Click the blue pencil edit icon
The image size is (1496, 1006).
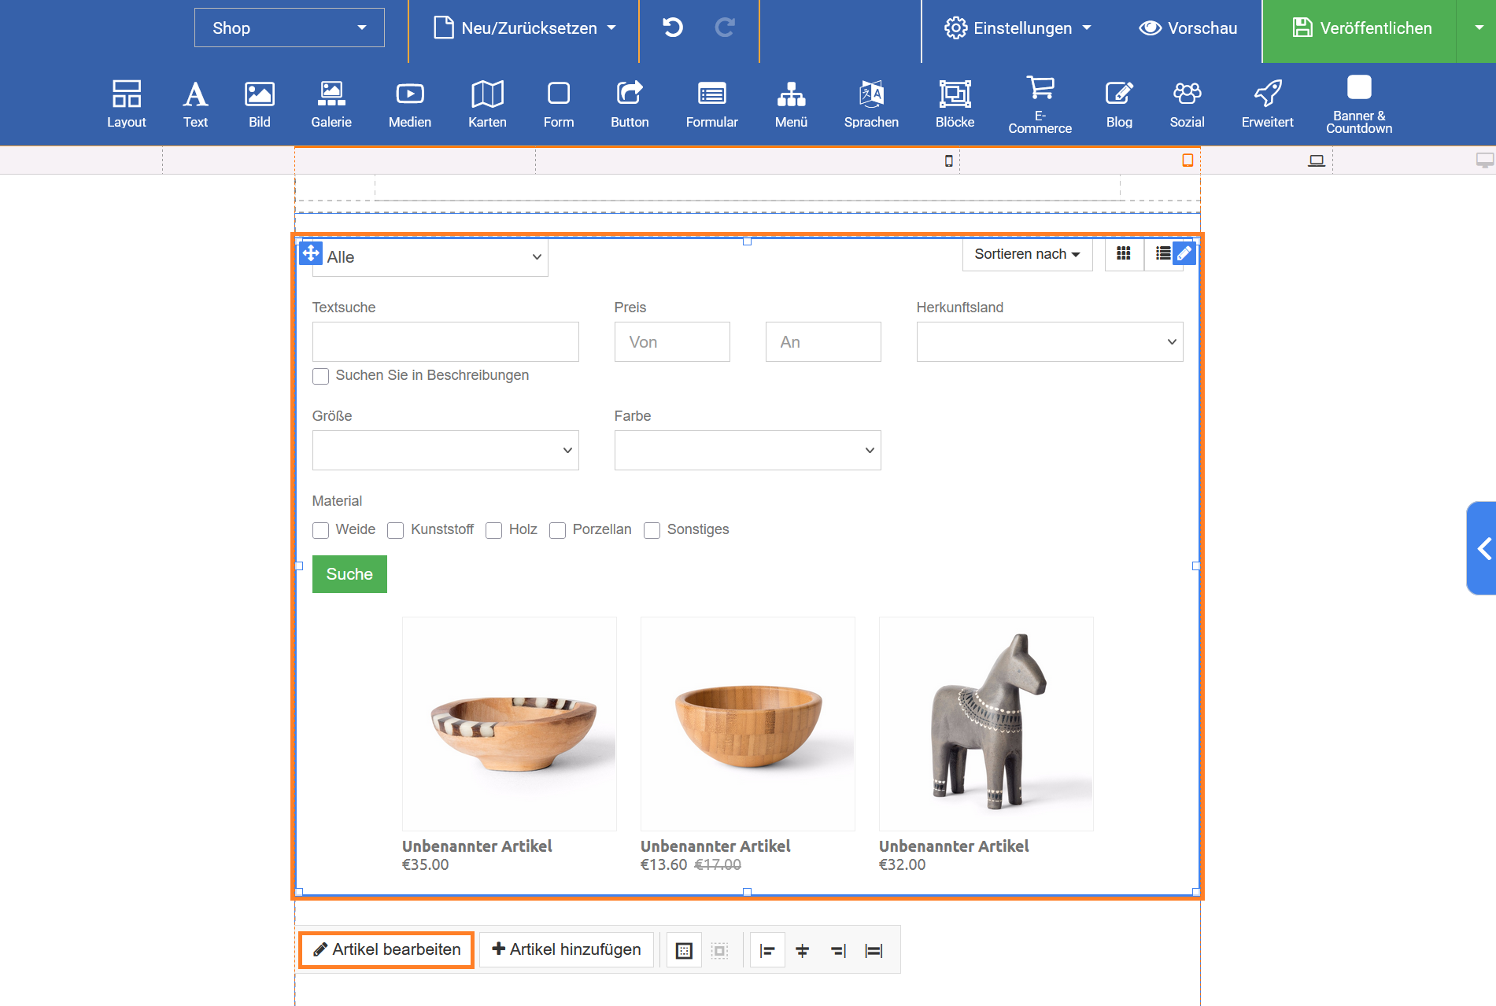click(x=1184, y=253)
